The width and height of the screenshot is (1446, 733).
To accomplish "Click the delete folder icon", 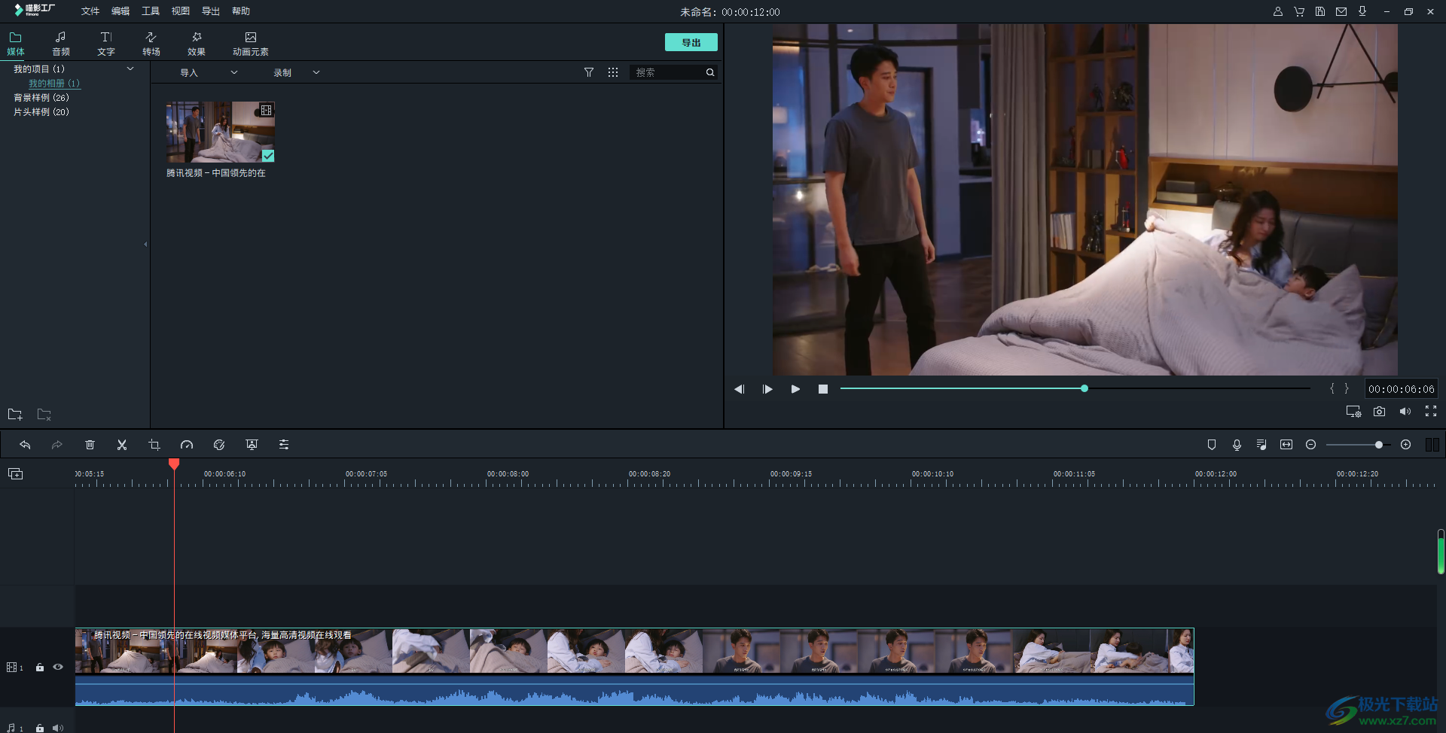I will pyautogui.click(x=44, y=415).
